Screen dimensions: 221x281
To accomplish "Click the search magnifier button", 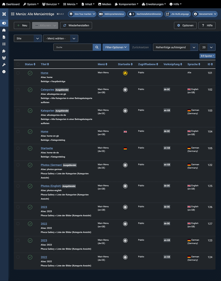I will [97, 47].
